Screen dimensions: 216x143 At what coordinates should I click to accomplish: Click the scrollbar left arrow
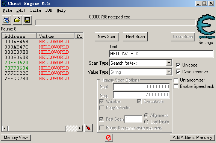[5, 128]
